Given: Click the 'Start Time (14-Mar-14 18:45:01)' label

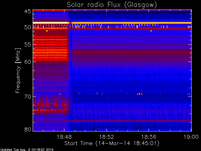Looking at the screenshot, I should 112,143.
